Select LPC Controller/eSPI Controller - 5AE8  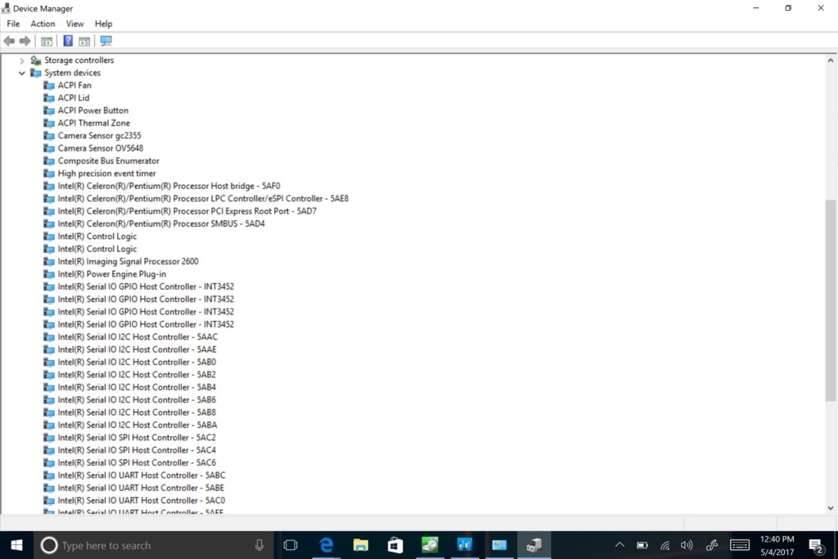[203, 198]
